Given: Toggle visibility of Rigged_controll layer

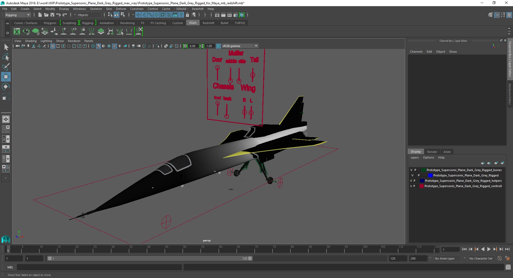Looking at the screenshot, I should coord(411,186).
